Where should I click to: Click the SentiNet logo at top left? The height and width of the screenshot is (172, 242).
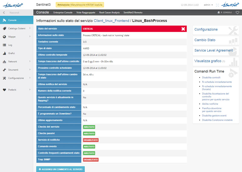(x=13, y=5)
